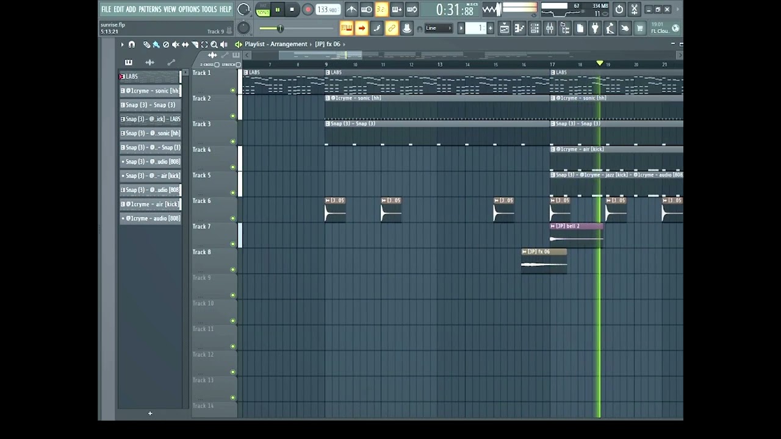Toggle the recording countdown

pos(381,9)
